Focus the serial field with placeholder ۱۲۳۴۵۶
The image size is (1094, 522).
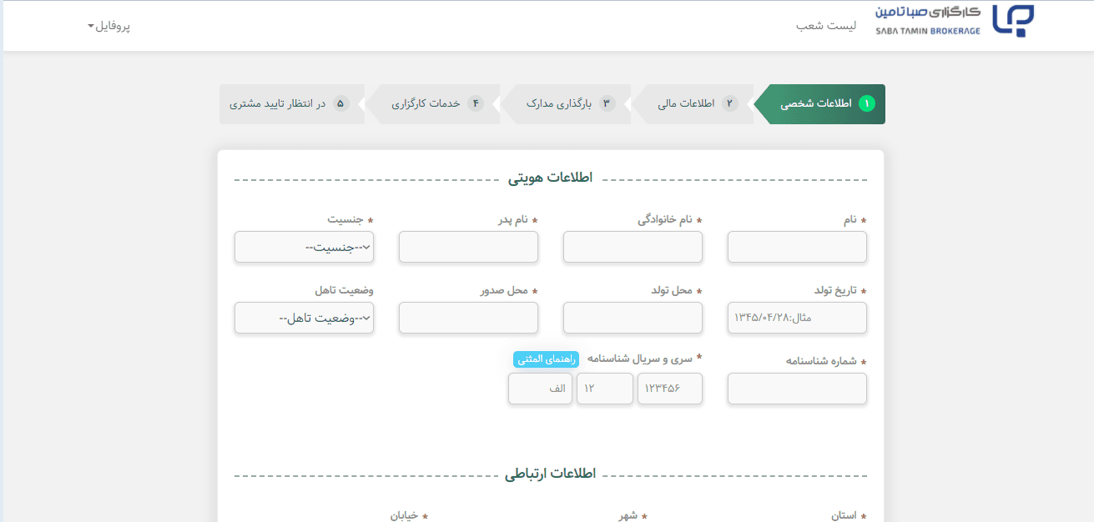click(x=670, y=389)
